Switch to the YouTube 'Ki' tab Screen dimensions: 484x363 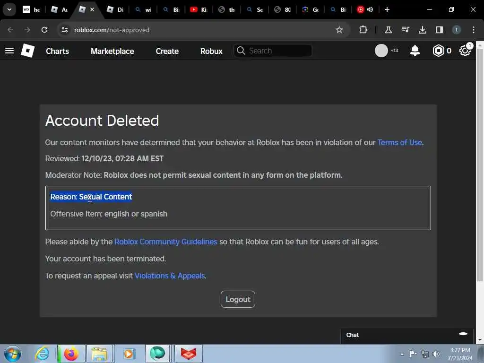pos(199,9)
